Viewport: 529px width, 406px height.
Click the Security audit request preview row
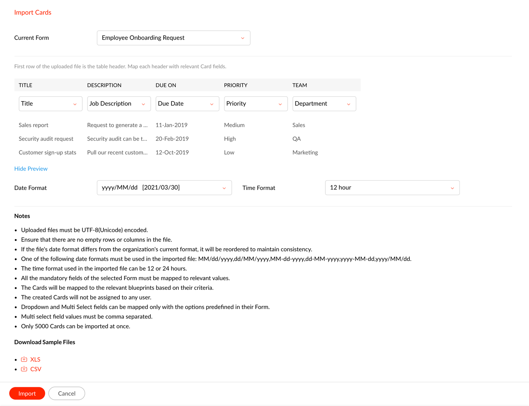46,139
